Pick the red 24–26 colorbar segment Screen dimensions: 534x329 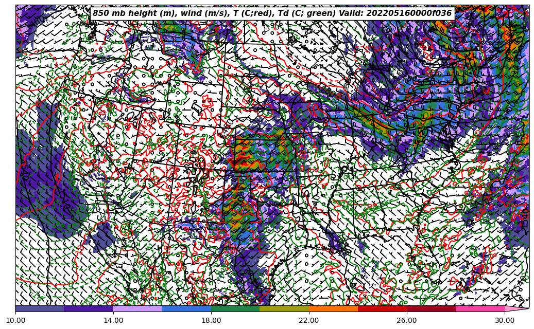[x=382, y=308]
